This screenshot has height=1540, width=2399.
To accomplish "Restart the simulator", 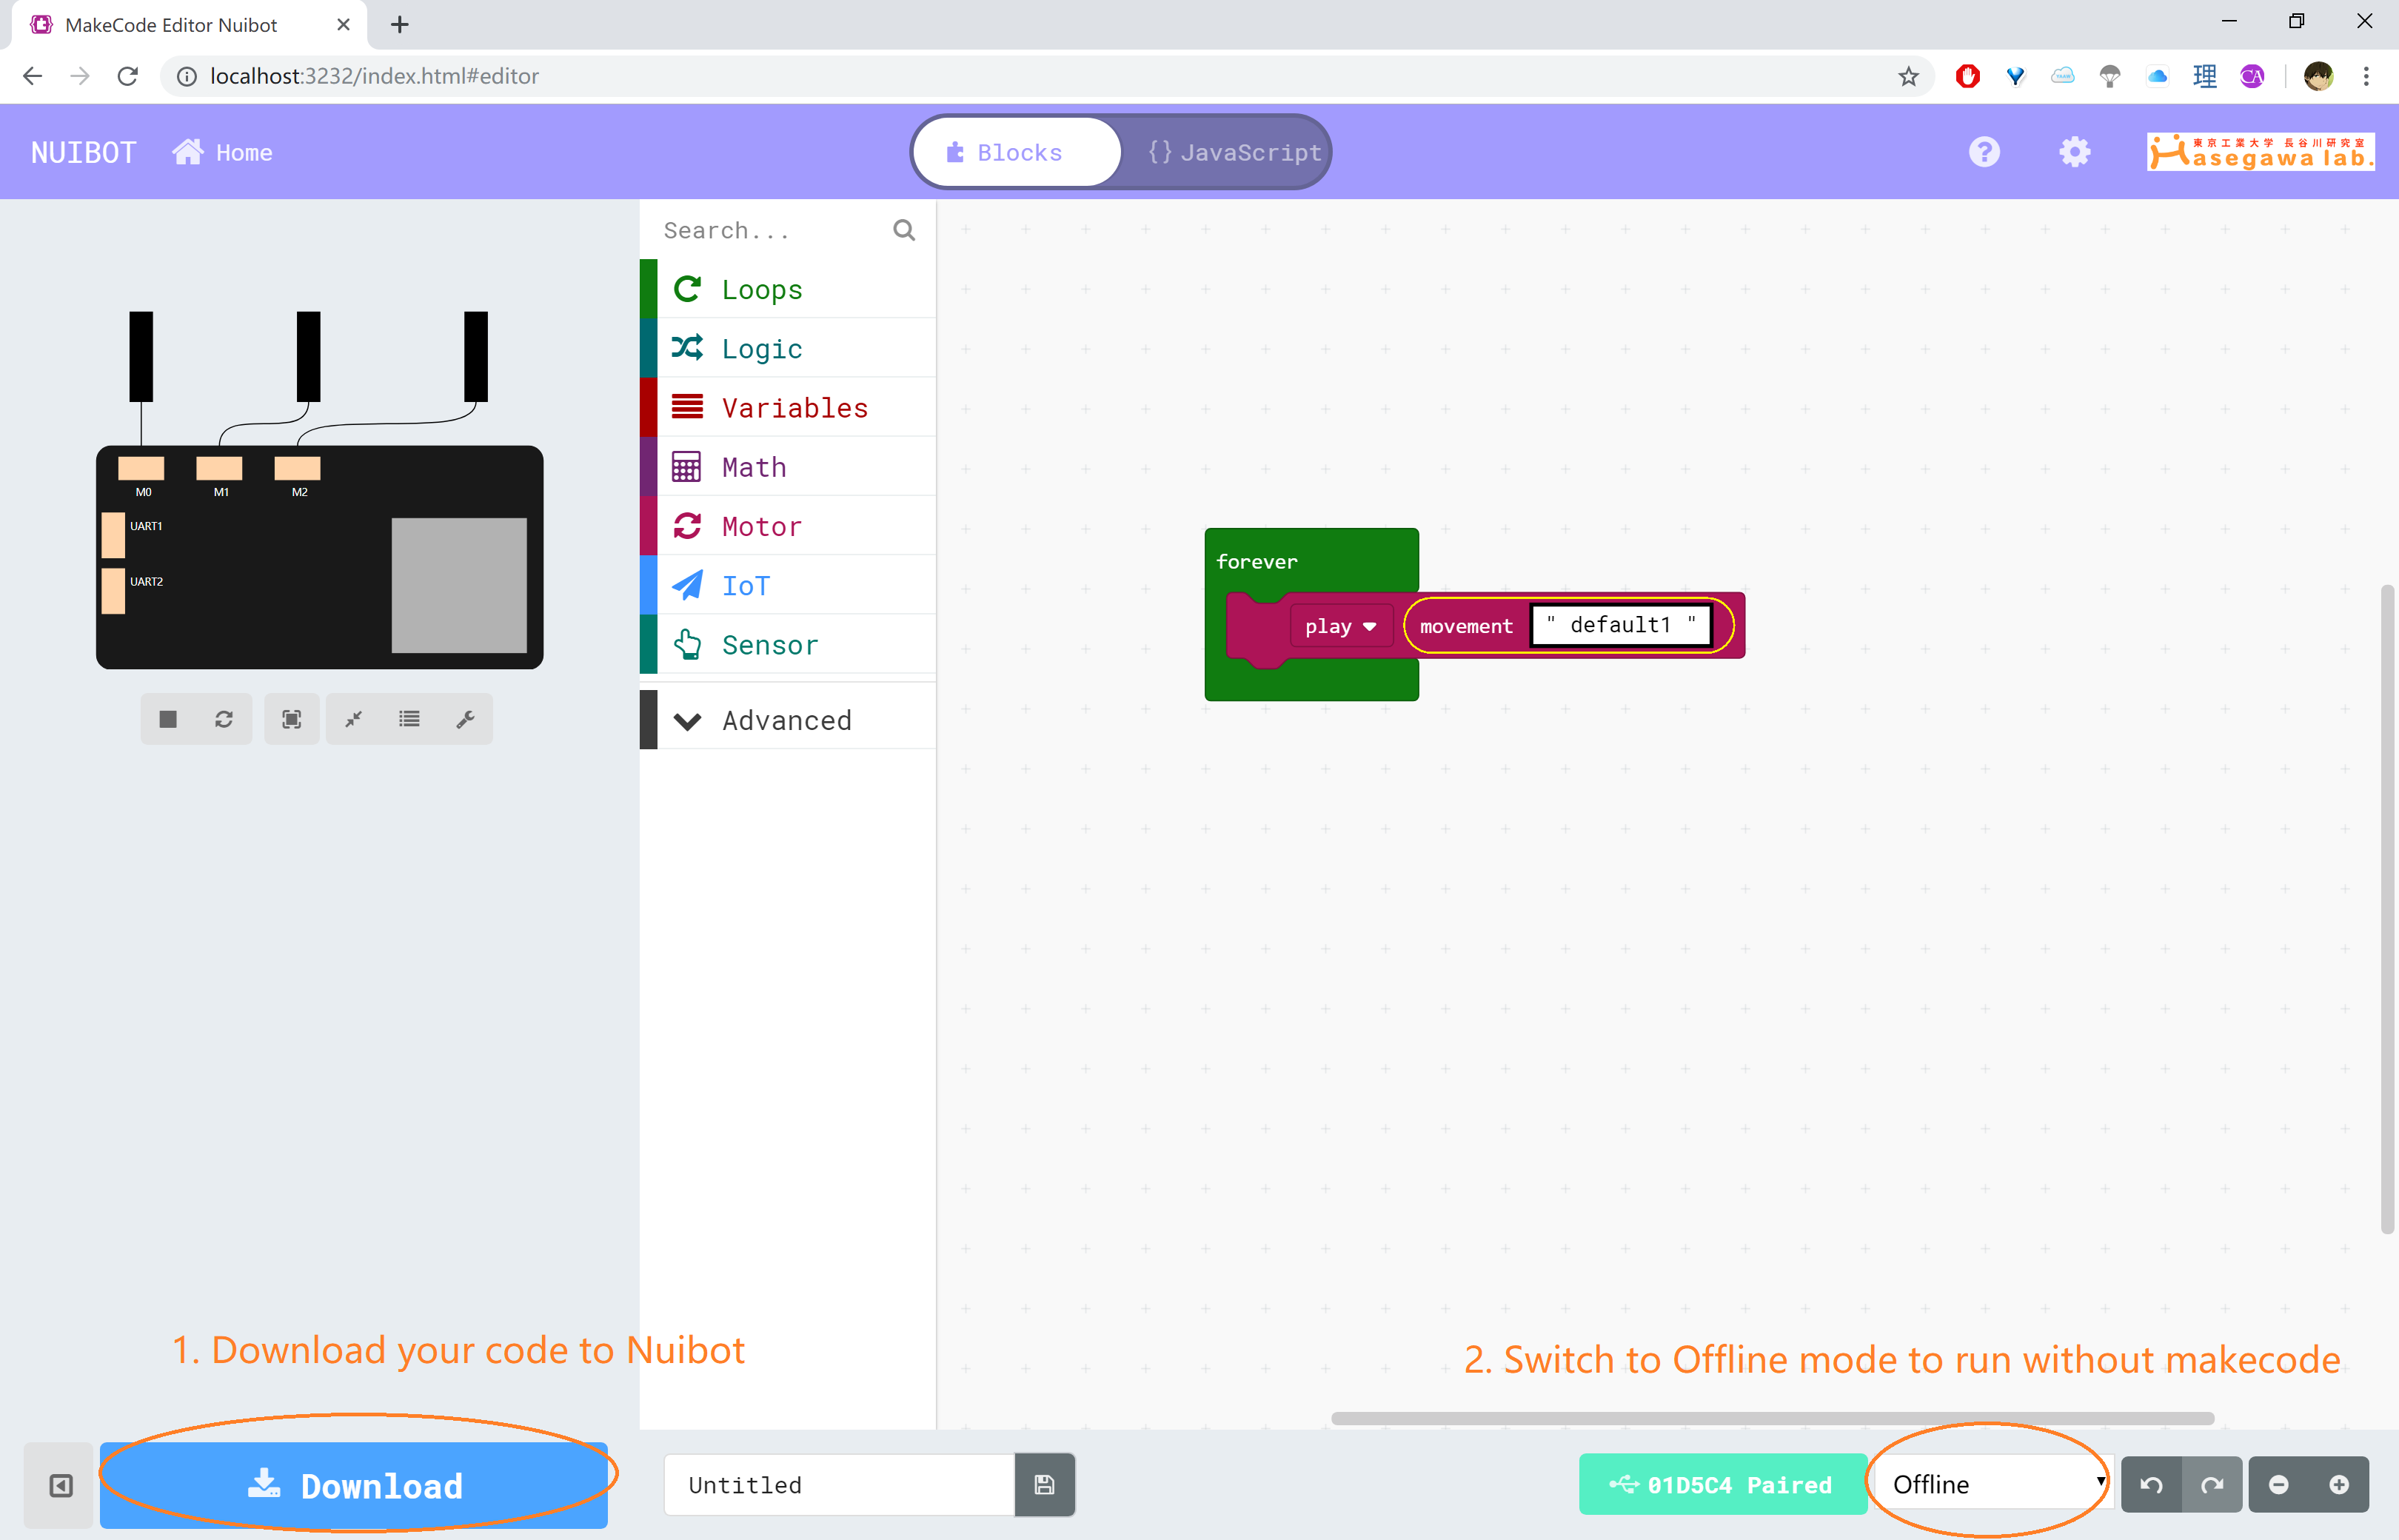I will click(x=224, y=719).
